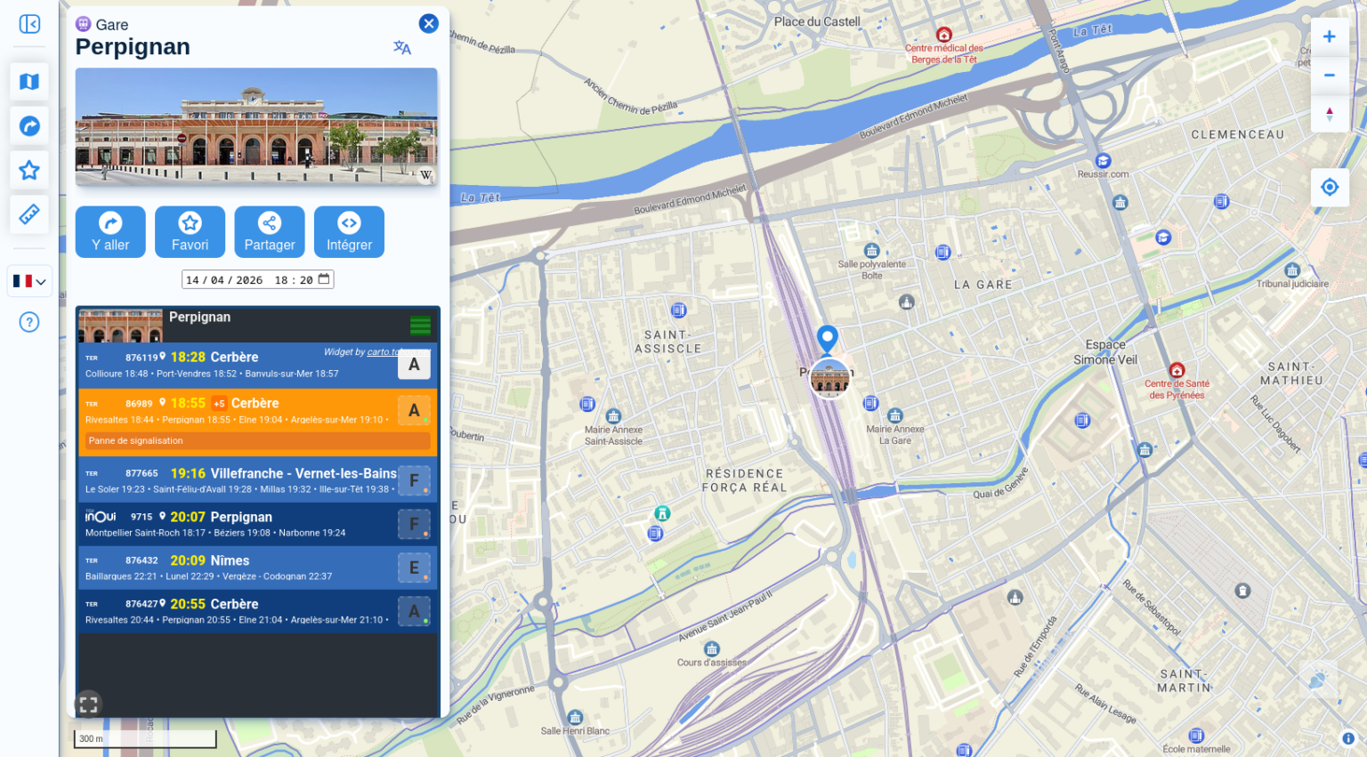Screen dimensions: 1367x757
Task: Select the ruler measurement tool
Action: [x=29, y=214]
